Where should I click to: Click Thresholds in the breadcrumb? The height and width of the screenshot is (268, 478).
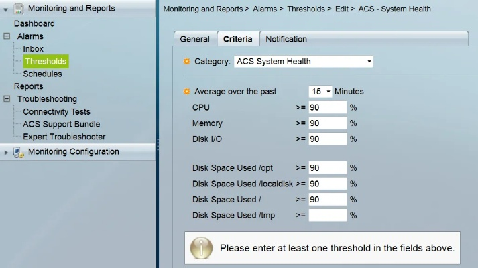coord(306,9)
